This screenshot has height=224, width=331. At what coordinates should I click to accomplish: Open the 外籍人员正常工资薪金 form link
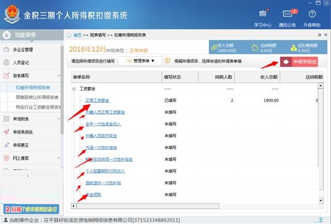105,112
